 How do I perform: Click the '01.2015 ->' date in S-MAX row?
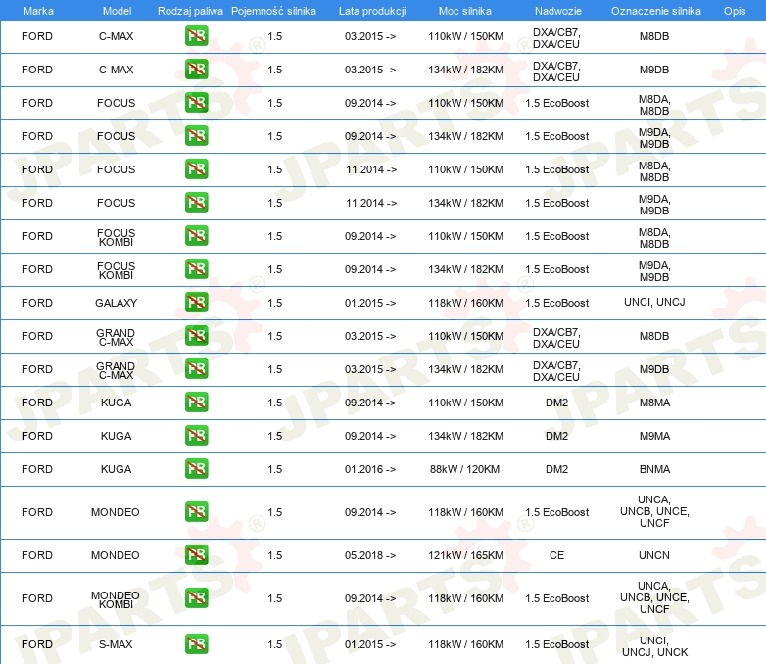370,644
